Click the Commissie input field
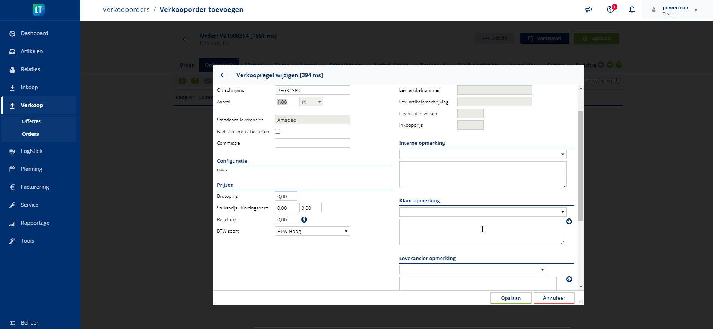The width and height of the screenshot is (713, 329). coord(312,143)
